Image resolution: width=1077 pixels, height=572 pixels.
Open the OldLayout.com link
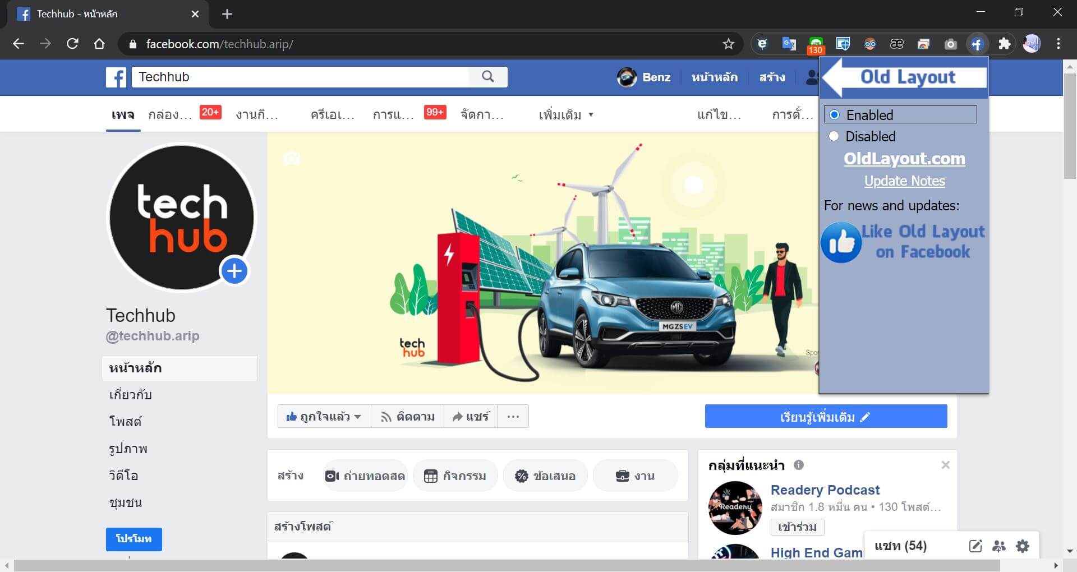tap(904, 159)
